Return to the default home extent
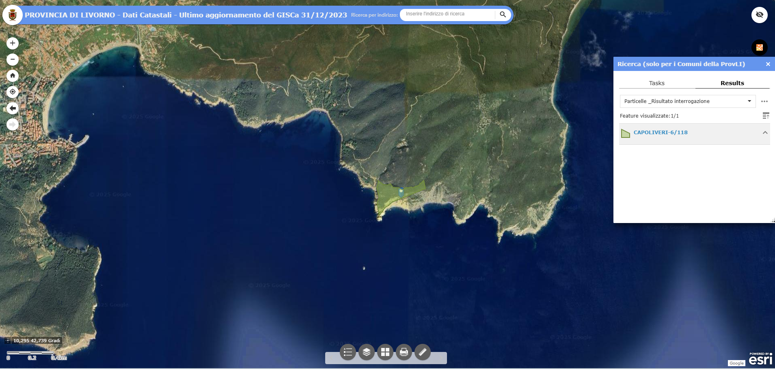775x369 pixels. (13, 75)
